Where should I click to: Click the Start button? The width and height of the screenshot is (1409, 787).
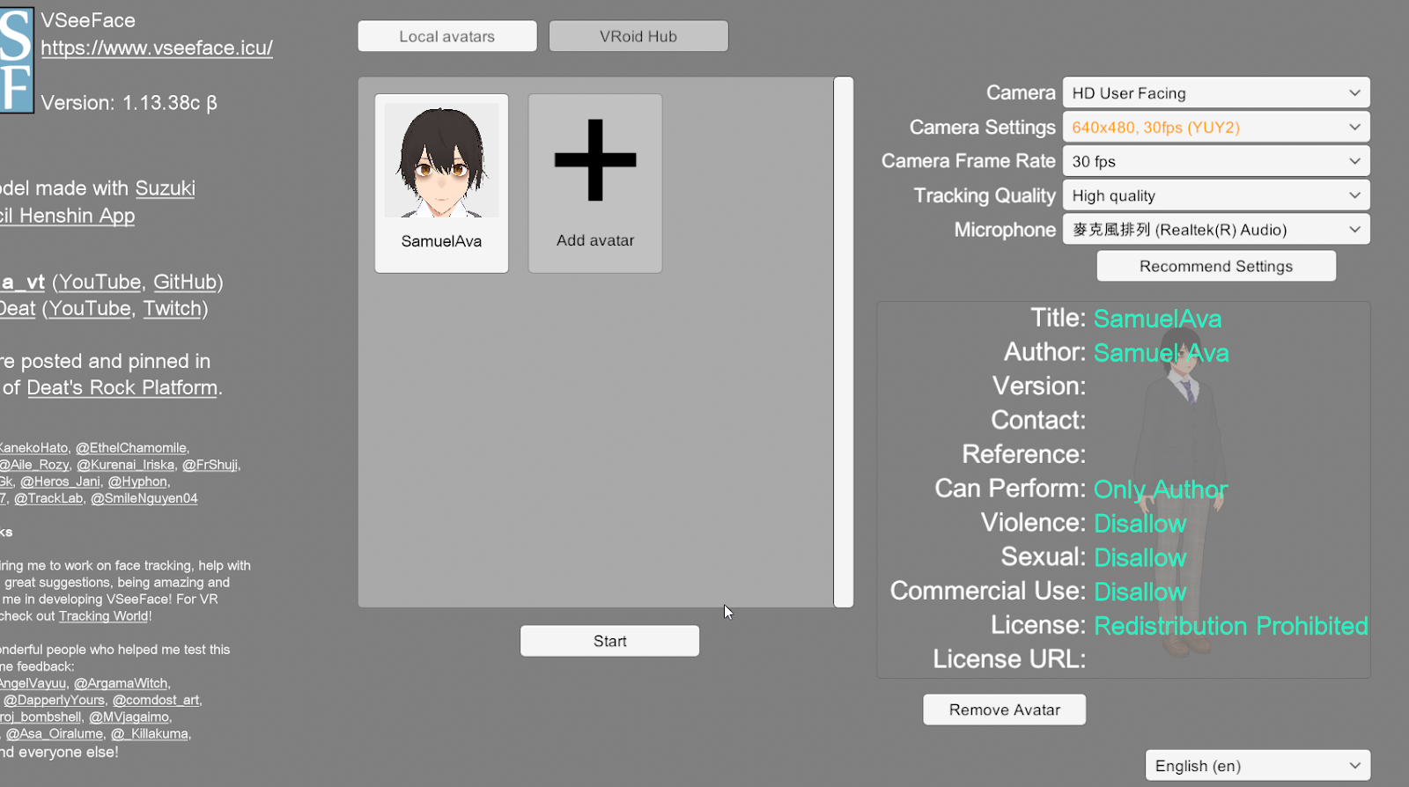pyautogui.click(x=609, y=641)
